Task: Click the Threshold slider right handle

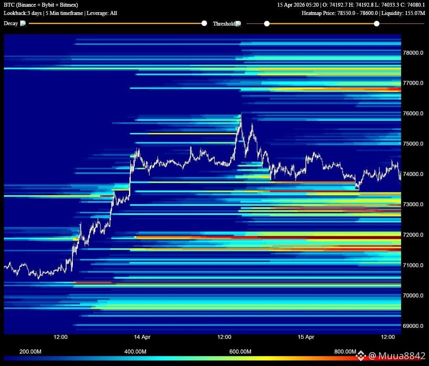Action: (x=377, y=24)
